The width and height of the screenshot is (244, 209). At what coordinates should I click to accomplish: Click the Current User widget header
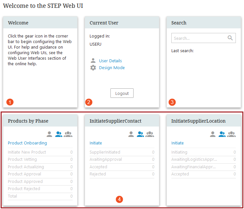click(x=122, y=22)
